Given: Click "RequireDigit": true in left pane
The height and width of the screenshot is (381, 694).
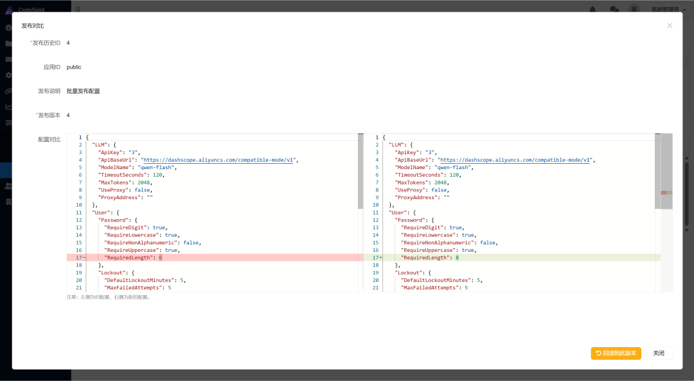Looking at the screenshot, I should pos(136,227).
